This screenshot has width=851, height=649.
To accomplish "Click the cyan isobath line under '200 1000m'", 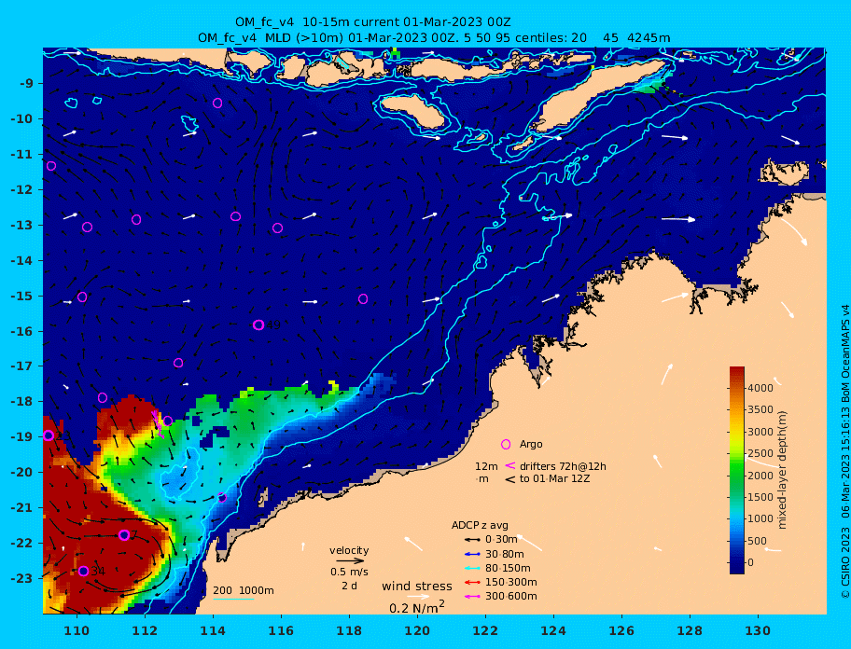I will point(233,600).
